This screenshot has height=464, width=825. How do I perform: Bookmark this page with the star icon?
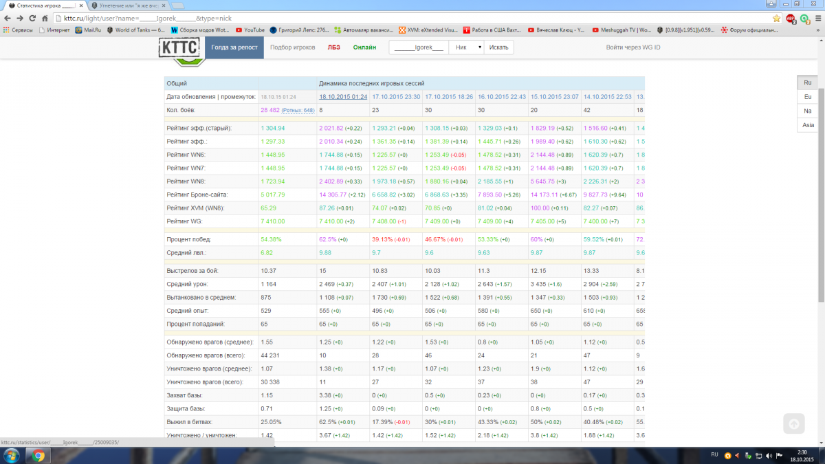tap(776, 19)
